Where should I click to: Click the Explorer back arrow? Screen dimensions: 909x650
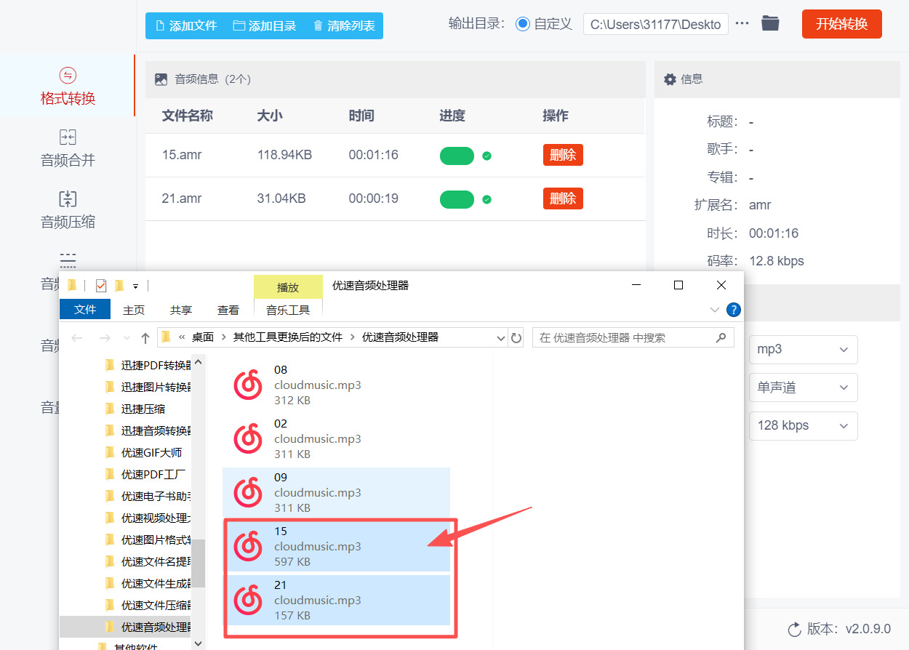77,338
